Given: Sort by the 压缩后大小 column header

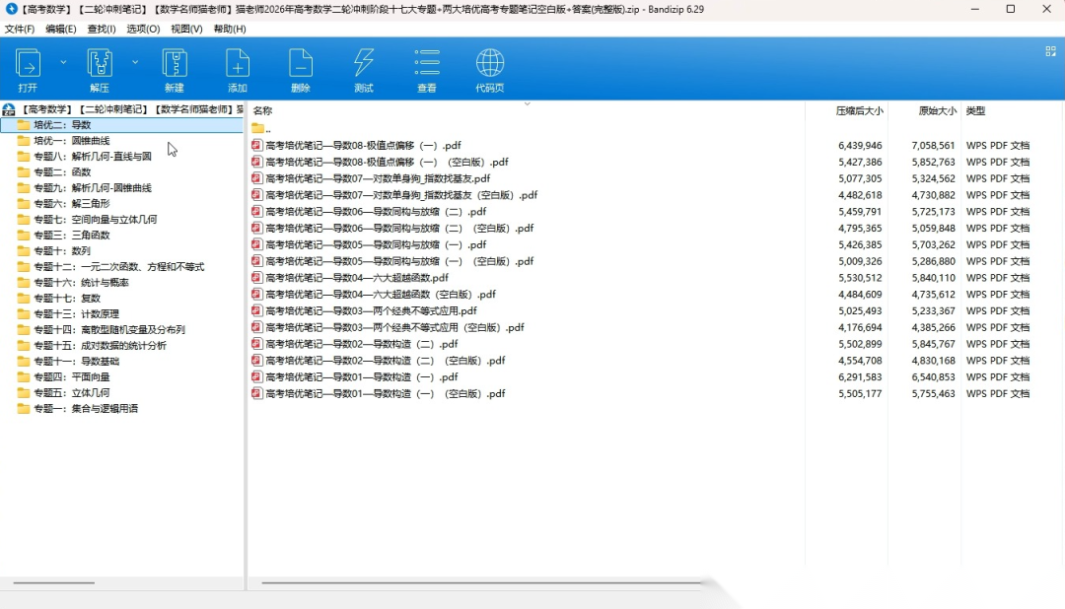Looking at the screenshot, I should pyautogui.click(x=859, y=111).
